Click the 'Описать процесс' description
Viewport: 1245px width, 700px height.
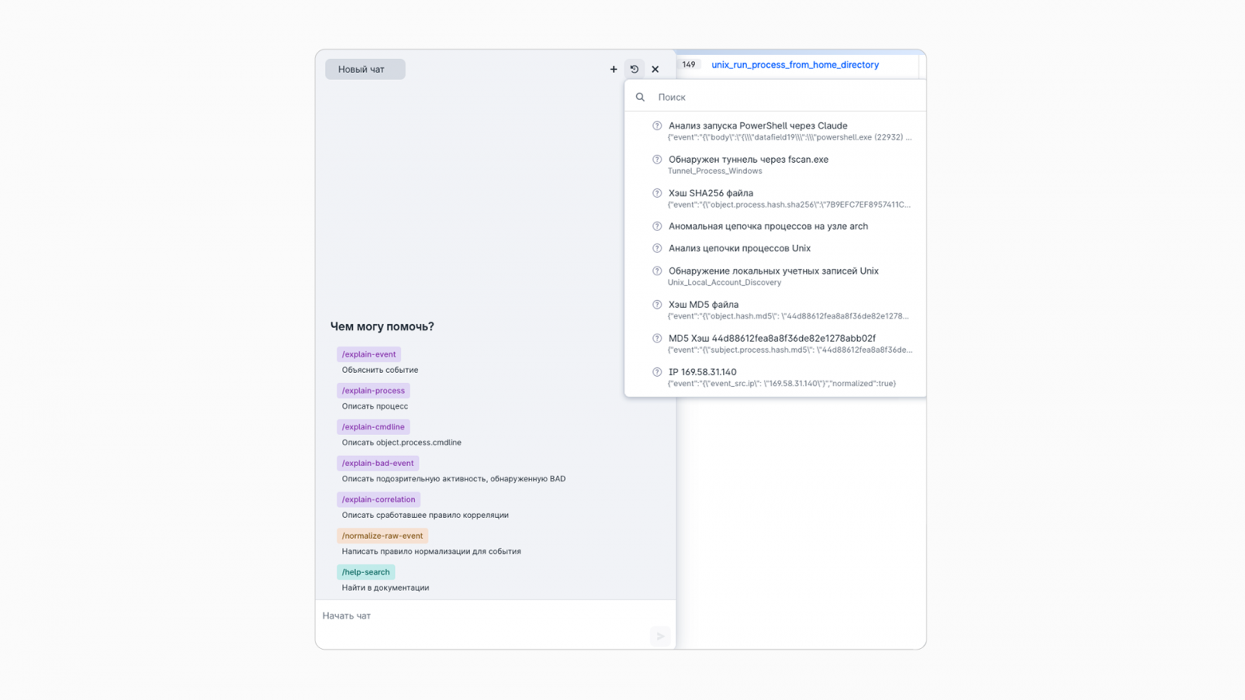[375, 406]
